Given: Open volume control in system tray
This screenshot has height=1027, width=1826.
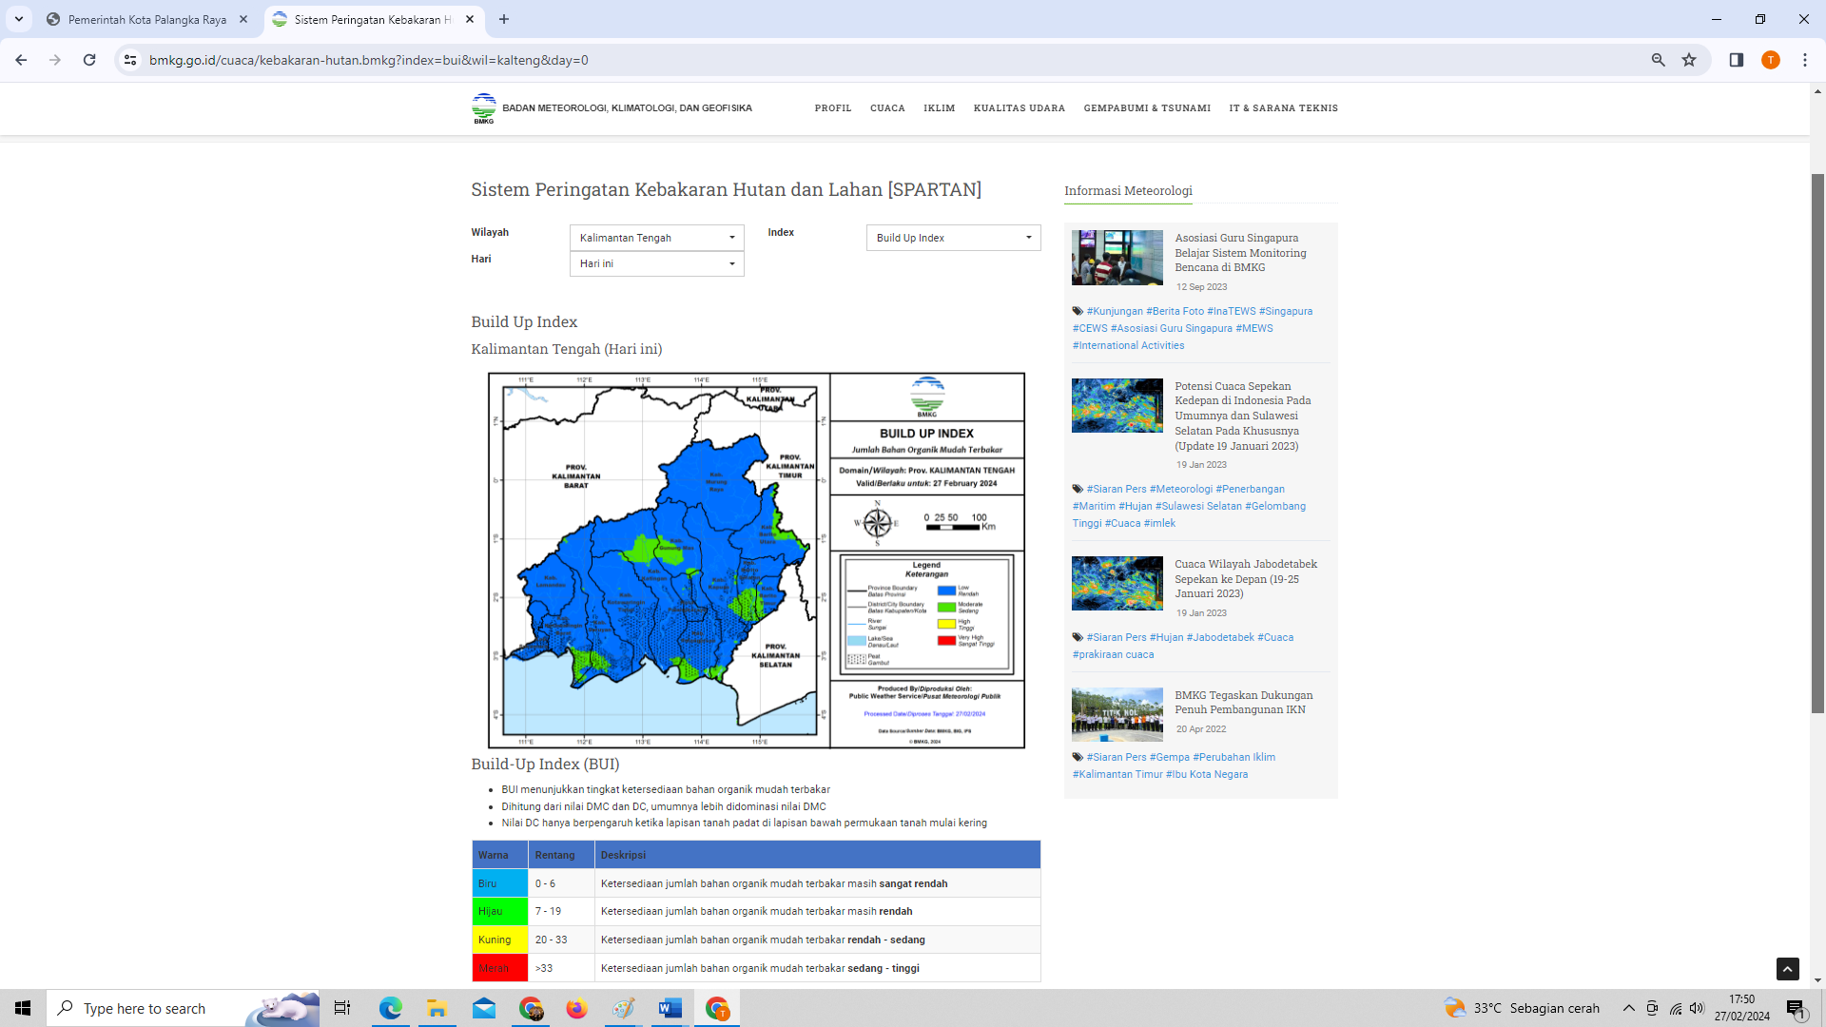Looking at the screenshot, I should (1698, 1008).
